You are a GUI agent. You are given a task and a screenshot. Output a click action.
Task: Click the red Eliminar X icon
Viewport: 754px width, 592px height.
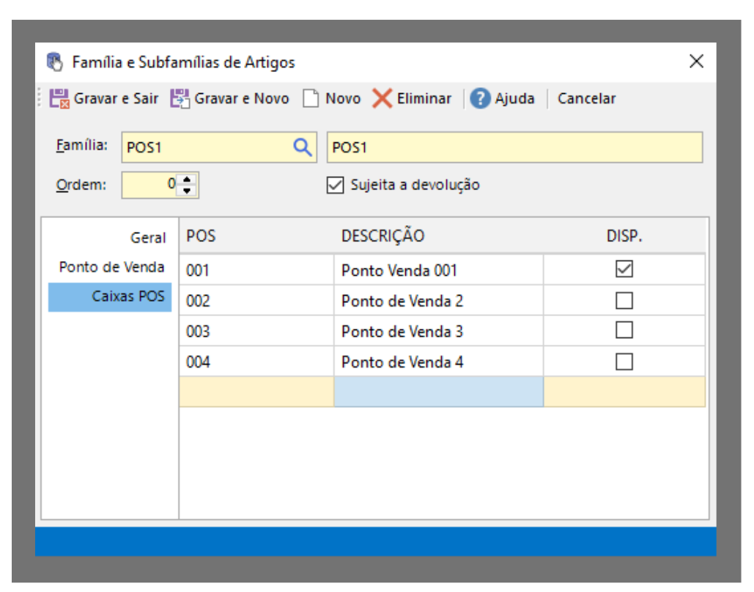point(382,98)
